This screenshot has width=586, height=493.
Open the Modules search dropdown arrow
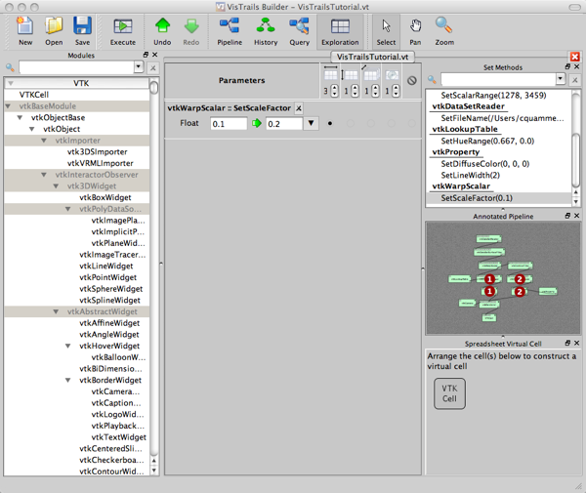coord(139,67)
